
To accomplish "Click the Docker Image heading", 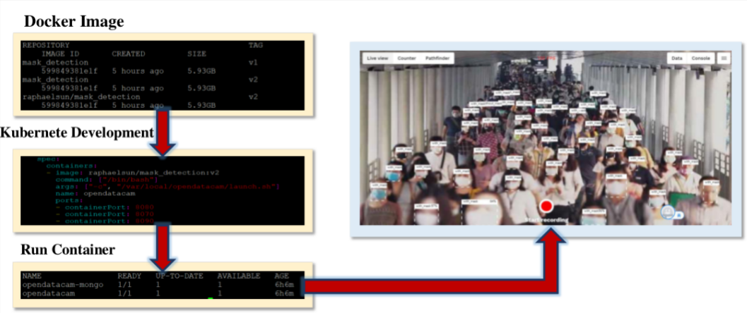I will pos(74,23).
